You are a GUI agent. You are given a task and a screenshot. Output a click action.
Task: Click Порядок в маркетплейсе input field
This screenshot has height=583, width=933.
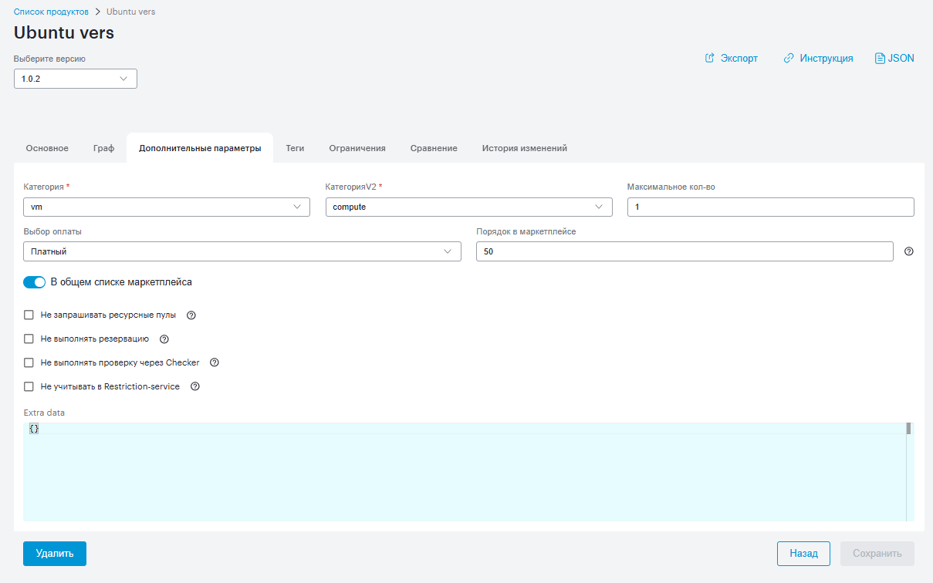(x=685, y=251)
